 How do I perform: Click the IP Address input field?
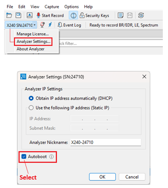[x=95, y=118]
